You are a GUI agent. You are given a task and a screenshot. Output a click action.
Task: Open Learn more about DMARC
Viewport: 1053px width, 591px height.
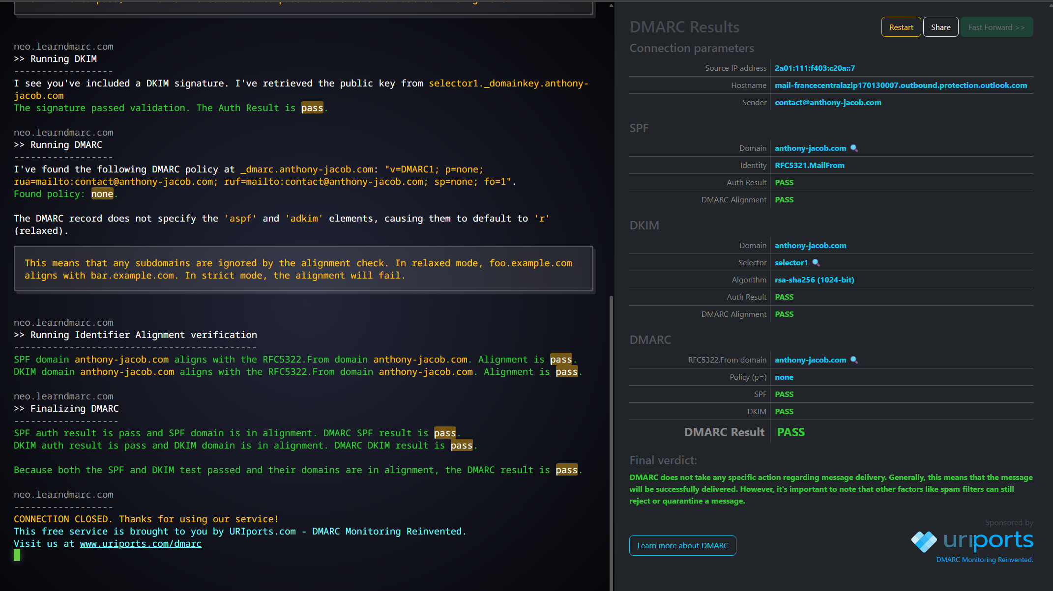point(682,545)
